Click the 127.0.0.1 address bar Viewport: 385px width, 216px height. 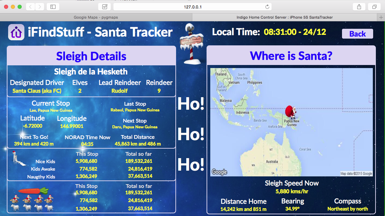pyautogui.click(x=193, y=7)
